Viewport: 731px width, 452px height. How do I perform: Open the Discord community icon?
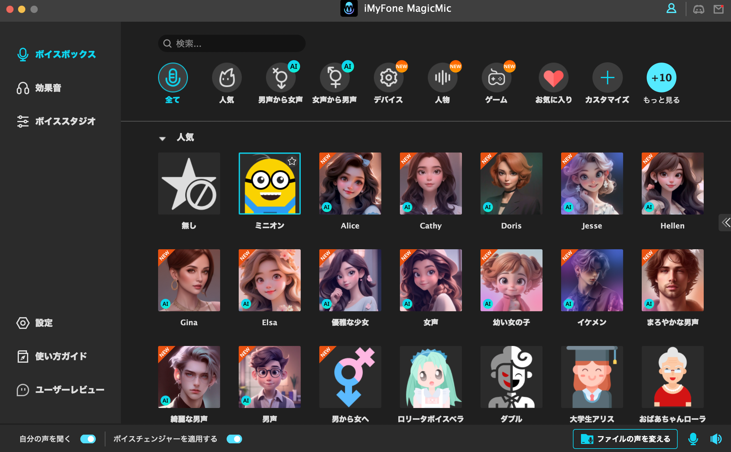(698, 9)
